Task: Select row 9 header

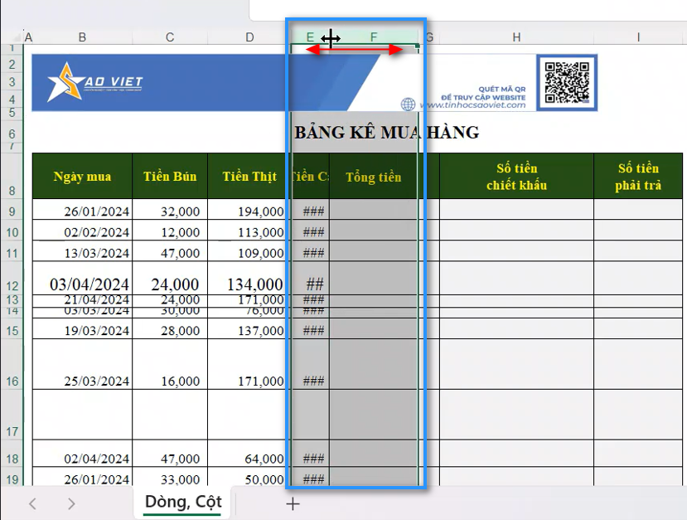Action: click(x=12, y=211)
